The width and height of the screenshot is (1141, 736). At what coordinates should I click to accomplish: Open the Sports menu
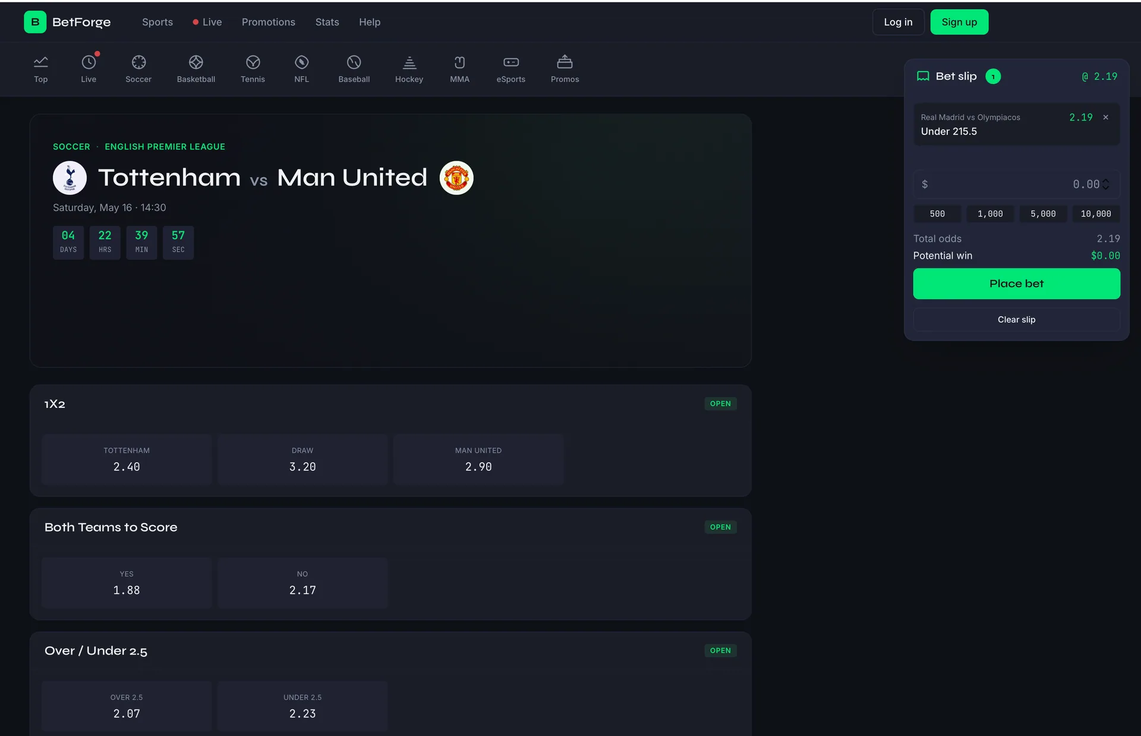[157, 22]
